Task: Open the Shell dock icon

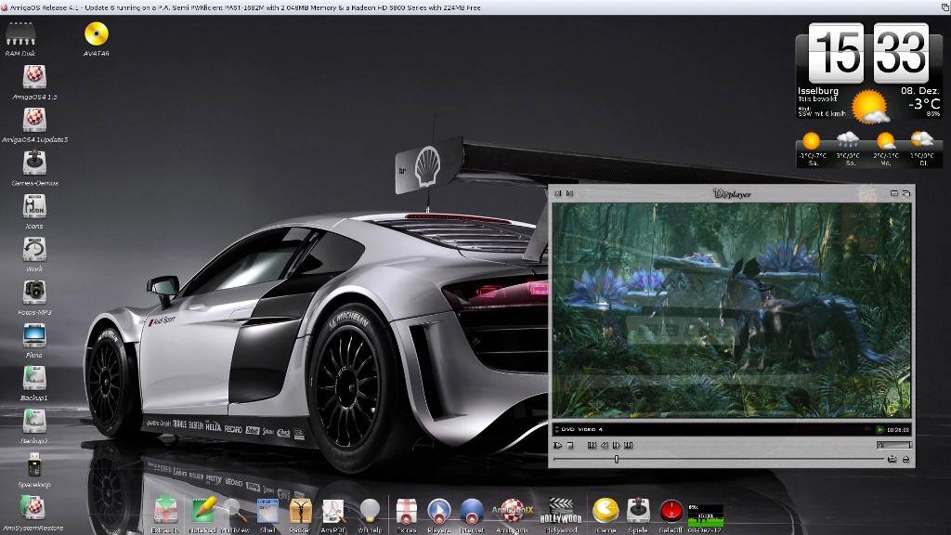Action: pos(267,510)
